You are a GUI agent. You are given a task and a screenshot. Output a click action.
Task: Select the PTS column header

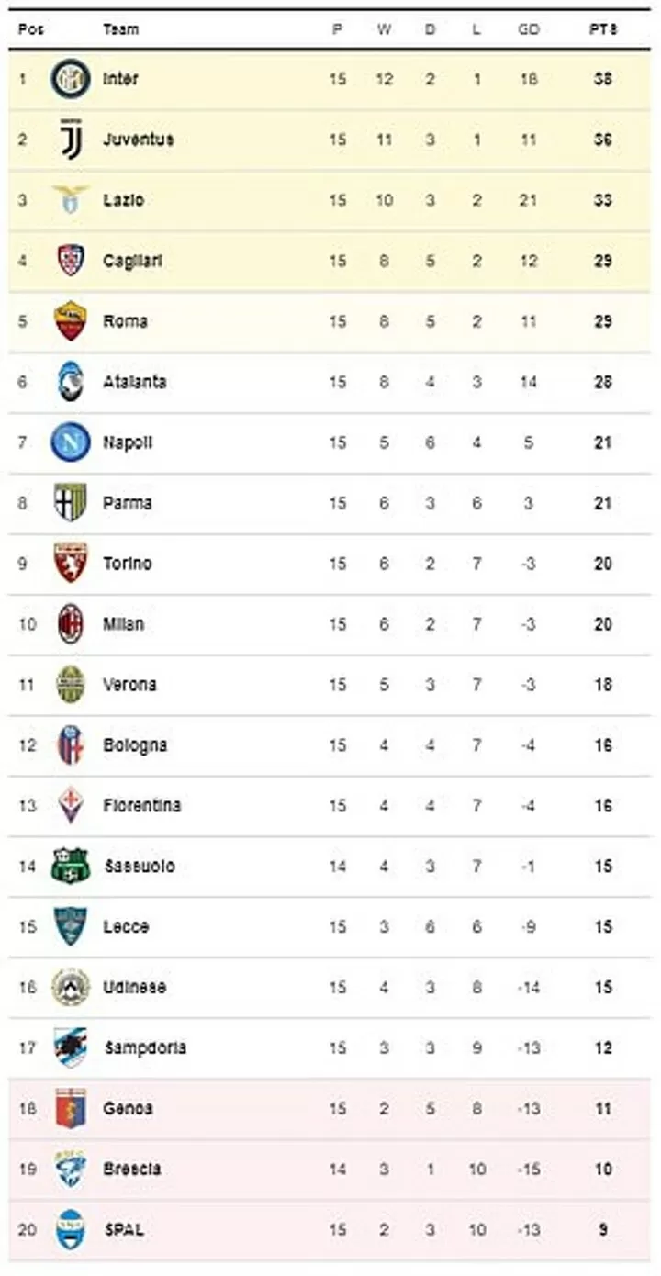click(603, 29)
